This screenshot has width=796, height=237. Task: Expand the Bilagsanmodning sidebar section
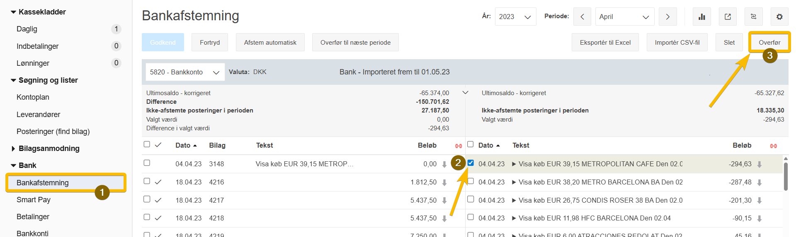[49, 148]
